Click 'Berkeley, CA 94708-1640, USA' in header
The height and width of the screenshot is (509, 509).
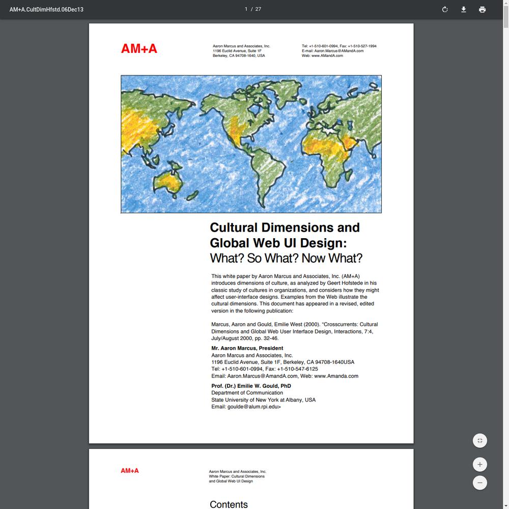239,56
